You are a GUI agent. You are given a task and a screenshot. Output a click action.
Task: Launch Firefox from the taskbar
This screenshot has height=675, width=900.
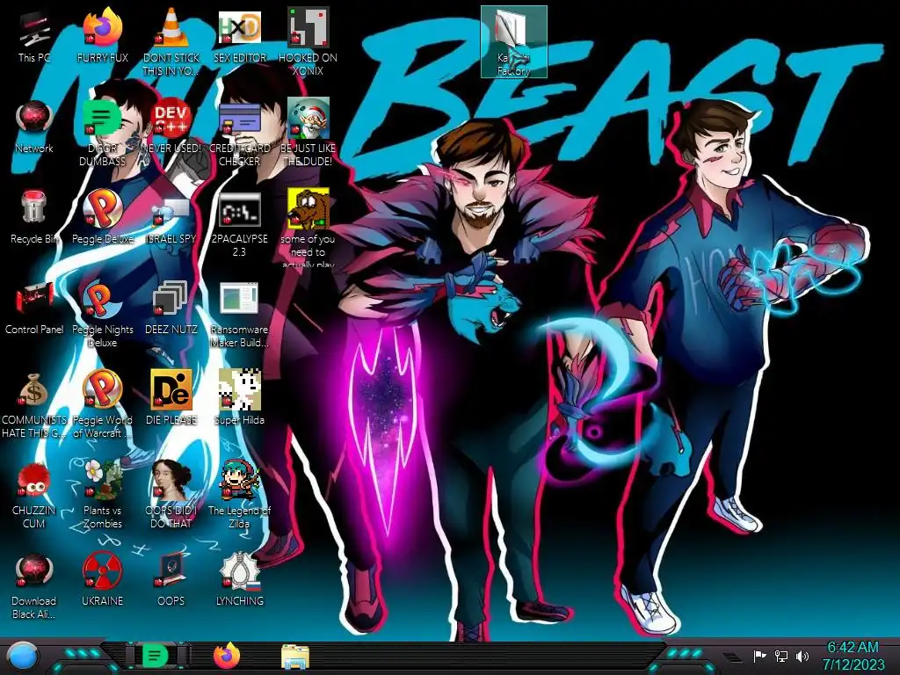coord(227,656)
